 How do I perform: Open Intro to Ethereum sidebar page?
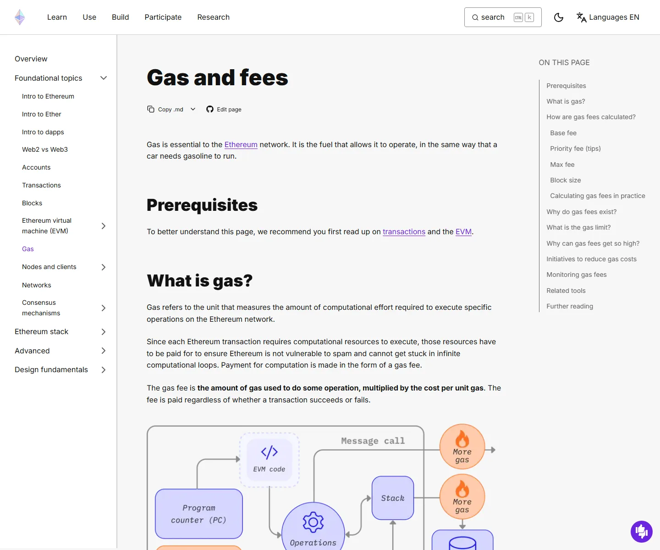(48, 96)
